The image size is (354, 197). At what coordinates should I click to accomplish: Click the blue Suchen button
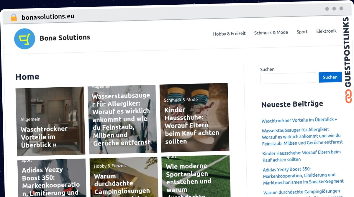(330, 77)
